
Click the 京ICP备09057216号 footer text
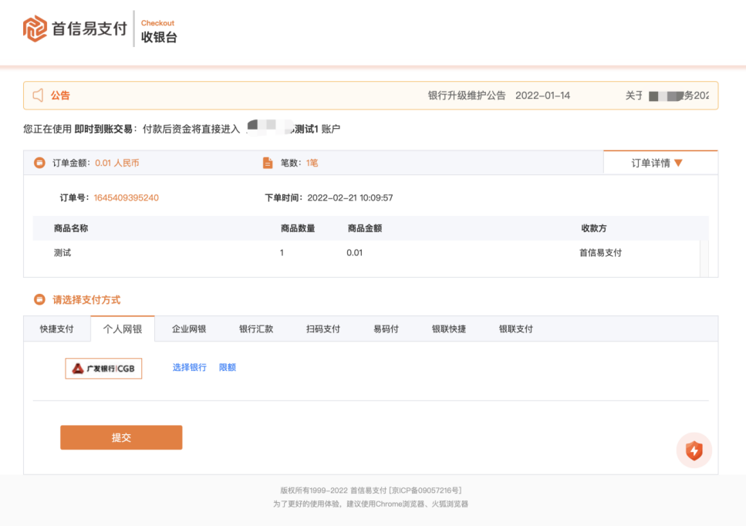(425, 491)
